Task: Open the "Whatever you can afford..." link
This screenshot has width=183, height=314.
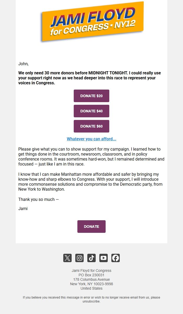Action: pos(92,139)
